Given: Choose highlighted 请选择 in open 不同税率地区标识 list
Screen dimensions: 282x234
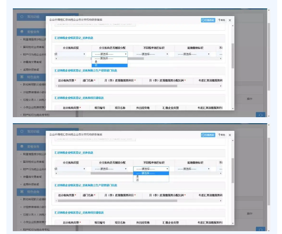Looking at the screenshot, I should point(151,173).
